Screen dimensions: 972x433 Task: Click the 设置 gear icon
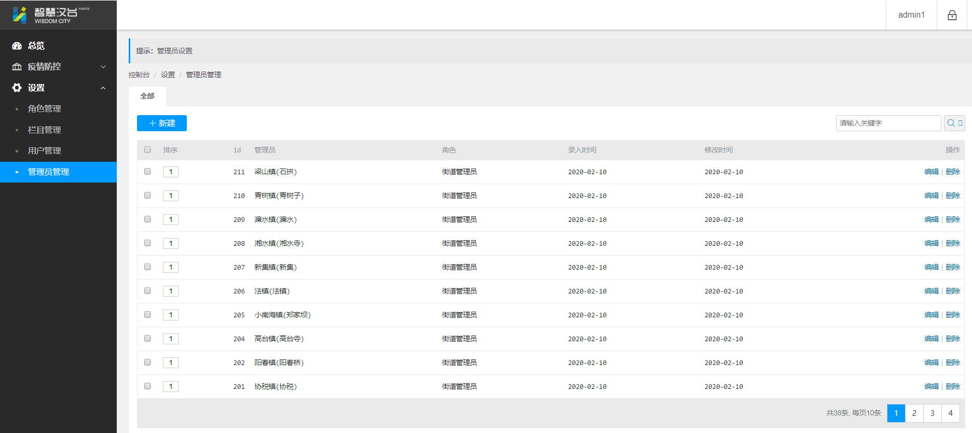tap(17, 88)
